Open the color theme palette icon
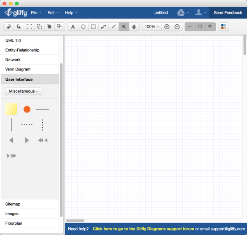 pyautogui.click(x=224, y=27)
